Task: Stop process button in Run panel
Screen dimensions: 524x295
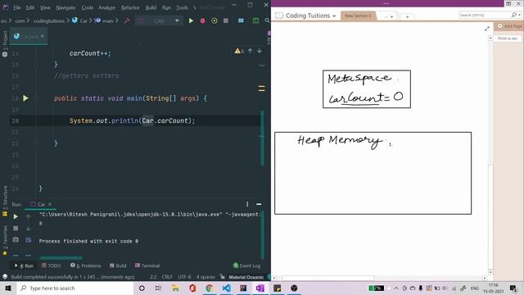Action: click(x=16, y=228)
